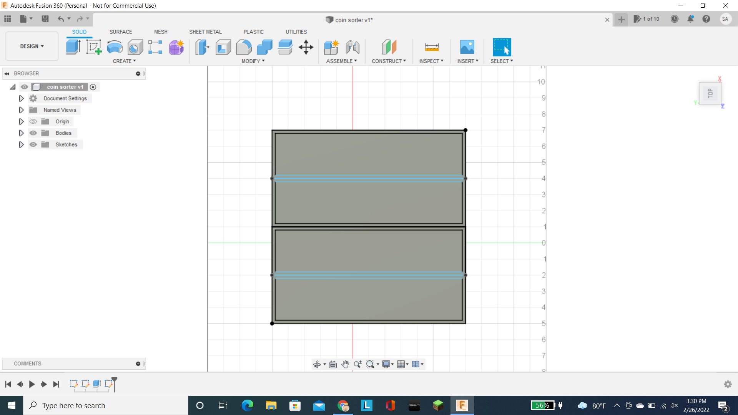Click TOP on the ViewCube
The width and height of the screenshot is (738, 415).
[711, 93]
